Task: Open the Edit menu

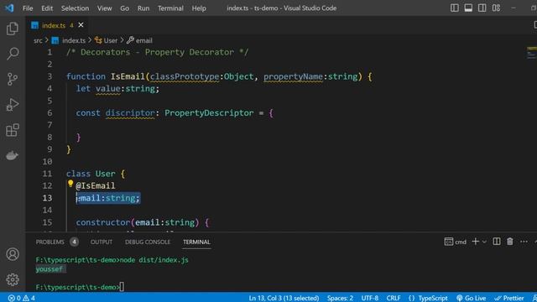Action: (47, 8)
